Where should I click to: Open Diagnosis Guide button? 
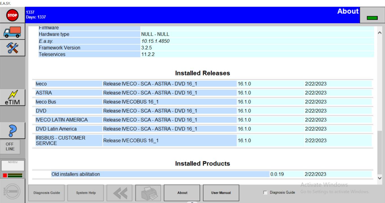[46, 193]
